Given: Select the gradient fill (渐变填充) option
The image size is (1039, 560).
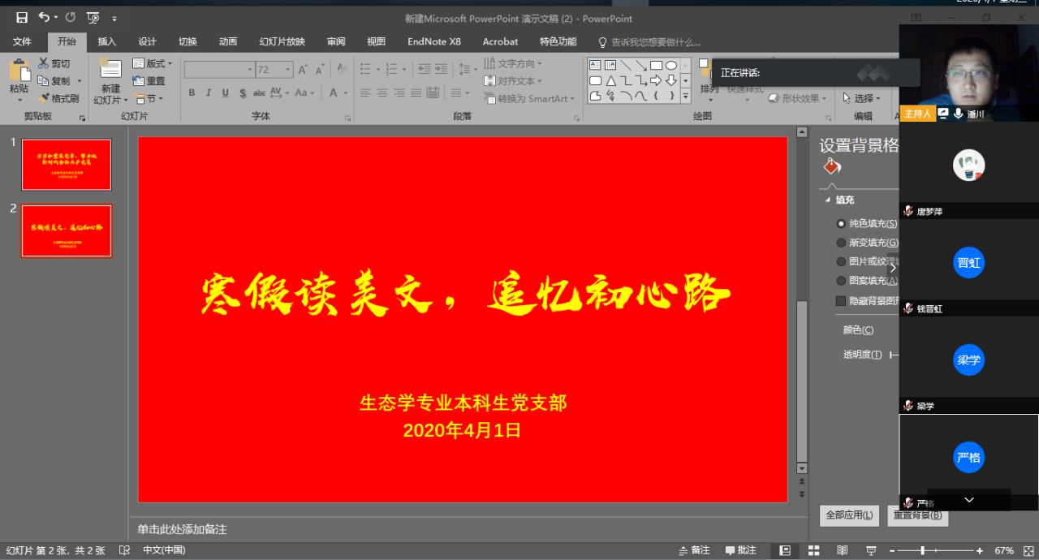Looking at the screenshot, I should click(841, 243).
